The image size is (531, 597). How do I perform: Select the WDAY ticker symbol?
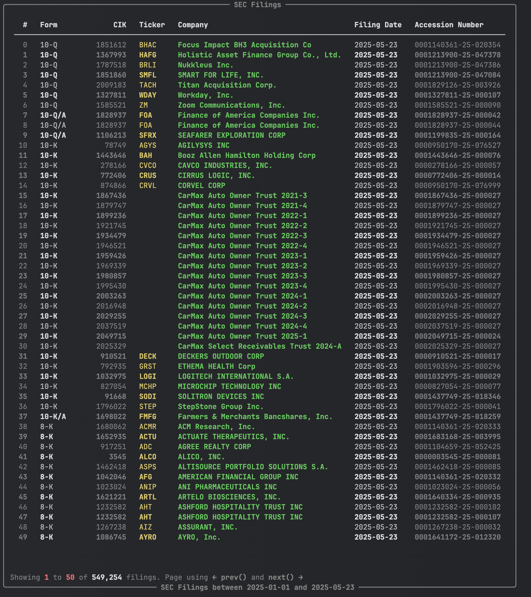click(x=148, y=95)
